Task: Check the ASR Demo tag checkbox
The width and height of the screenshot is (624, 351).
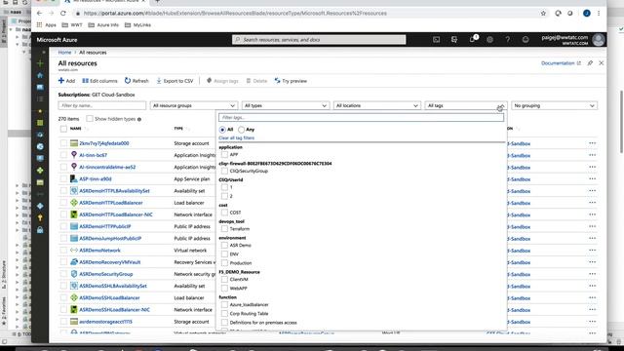Action: (224, 245)
